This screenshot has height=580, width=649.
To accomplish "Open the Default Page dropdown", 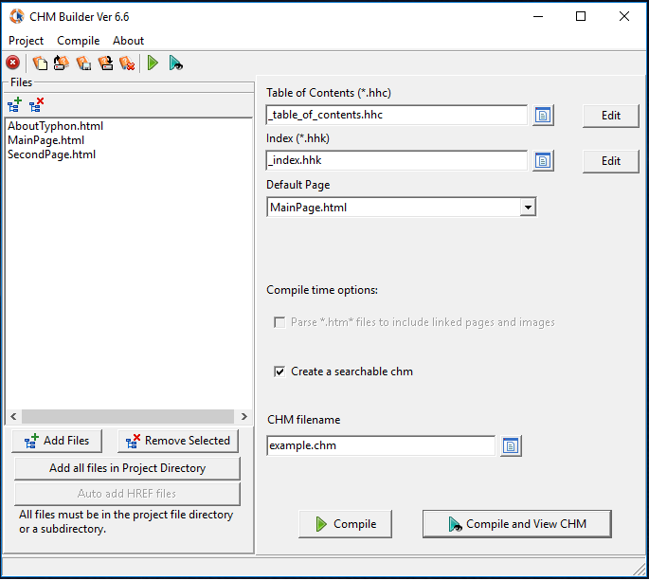I will [528, 207].
